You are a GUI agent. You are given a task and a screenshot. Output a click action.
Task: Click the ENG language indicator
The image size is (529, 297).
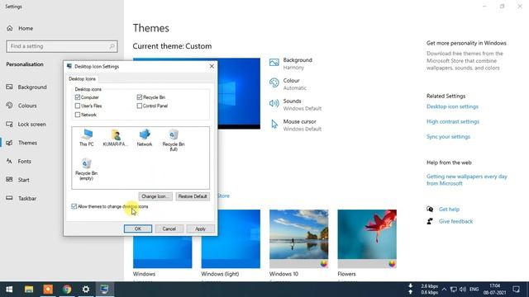(474, 290)
